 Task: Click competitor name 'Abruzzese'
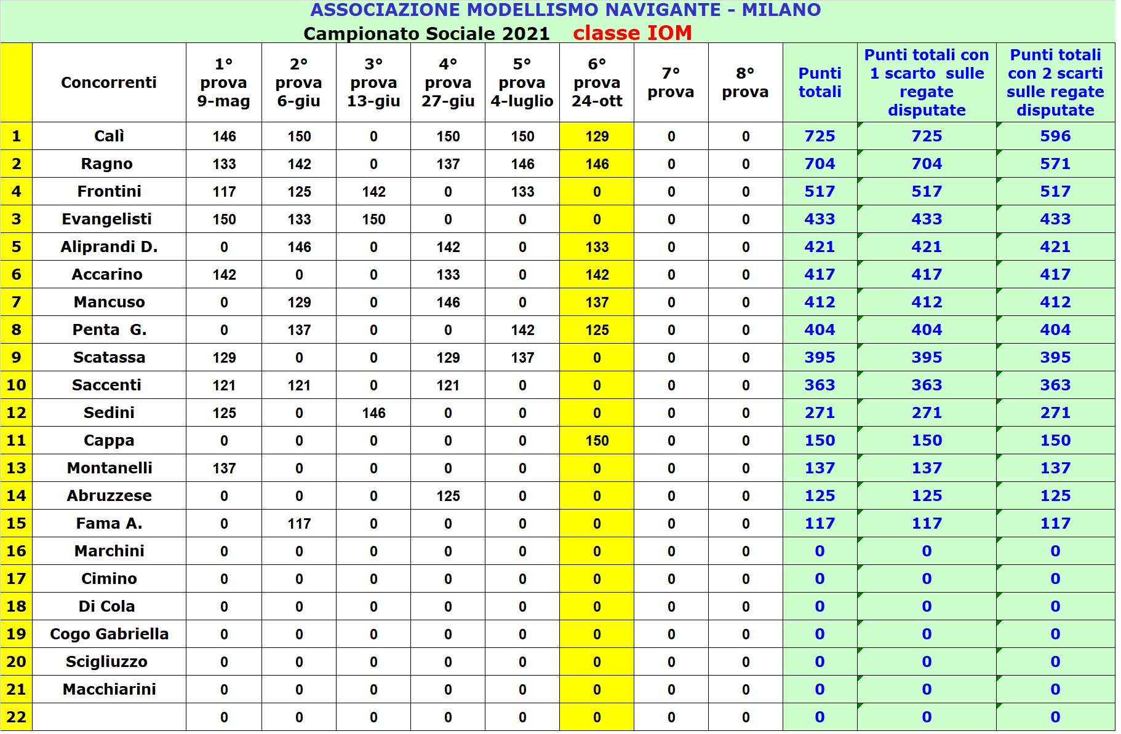coord(109,495)
